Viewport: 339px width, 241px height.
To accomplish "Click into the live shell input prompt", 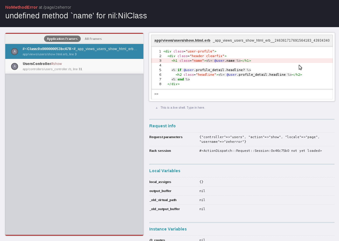I will click(x=242, y=94).
